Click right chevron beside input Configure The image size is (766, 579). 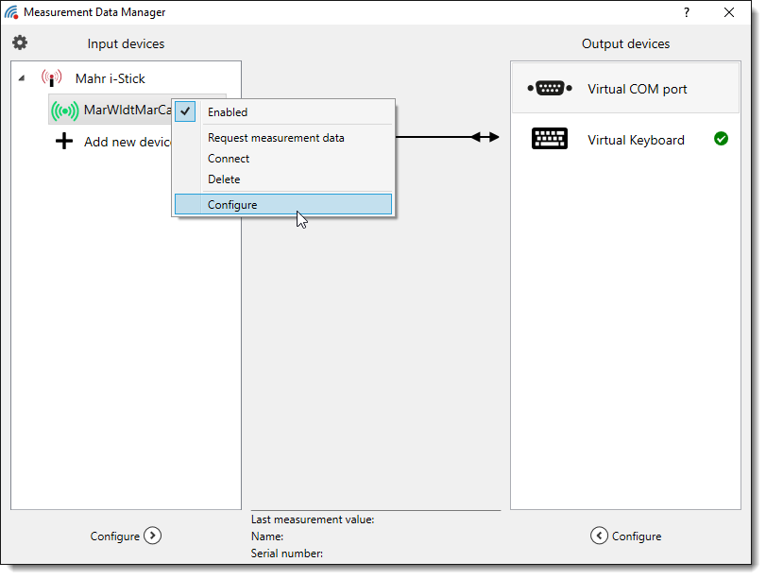click(153, 536)
